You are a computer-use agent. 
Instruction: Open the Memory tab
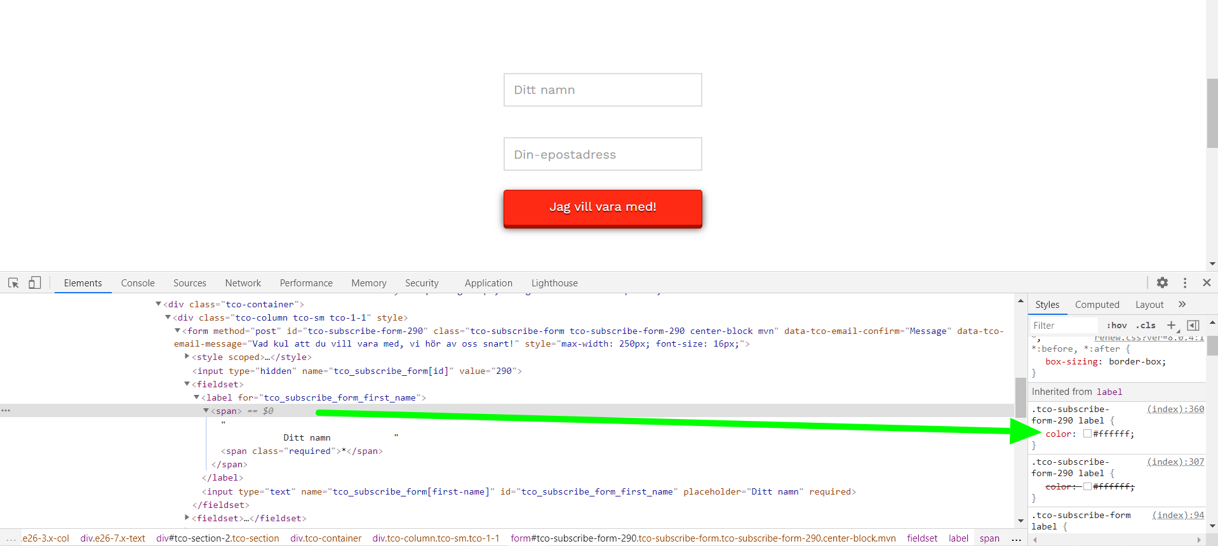click(369, 283)
